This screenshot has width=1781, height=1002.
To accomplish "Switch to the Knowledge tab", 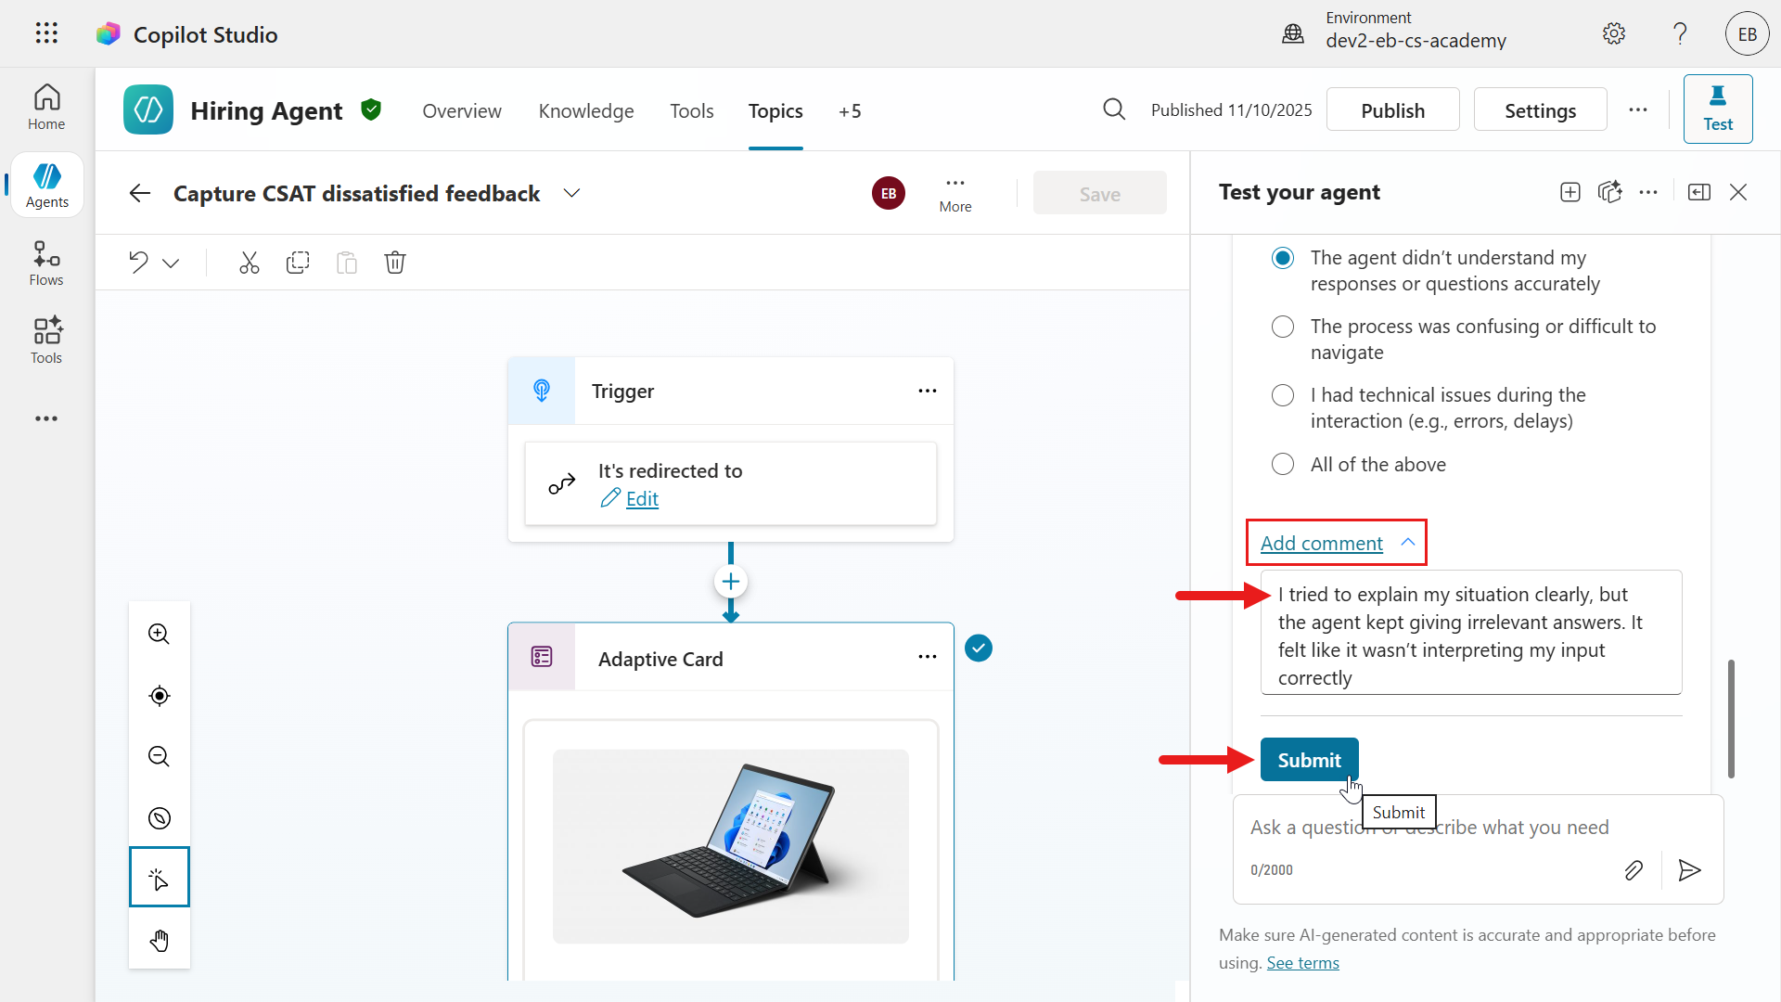I will click(x=585, y=111).
